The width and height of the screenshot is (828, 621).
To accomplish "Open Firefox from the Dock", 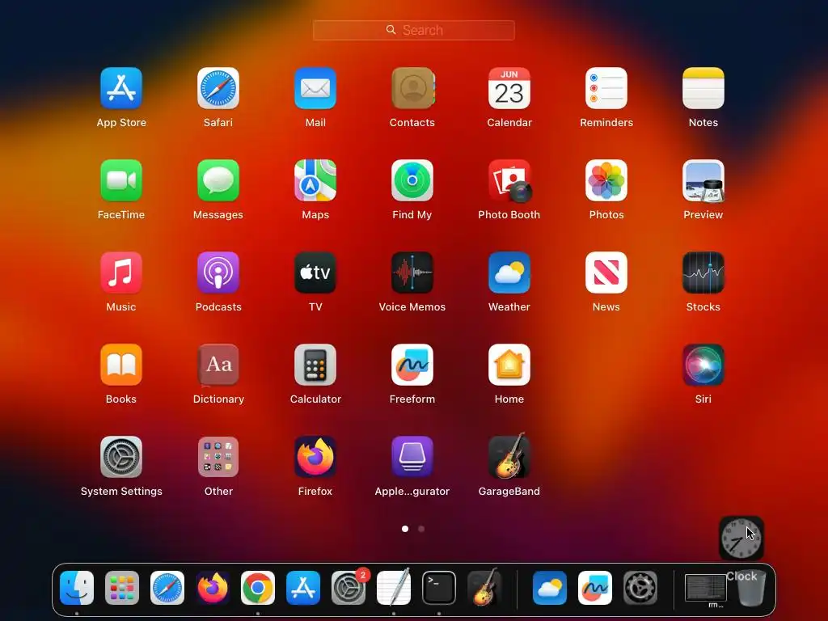I will (213, 588).
